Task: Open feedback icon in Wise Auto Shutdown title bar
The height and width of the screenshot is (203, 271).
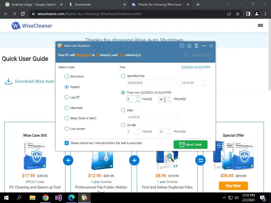Action: [x=182, y=46]
